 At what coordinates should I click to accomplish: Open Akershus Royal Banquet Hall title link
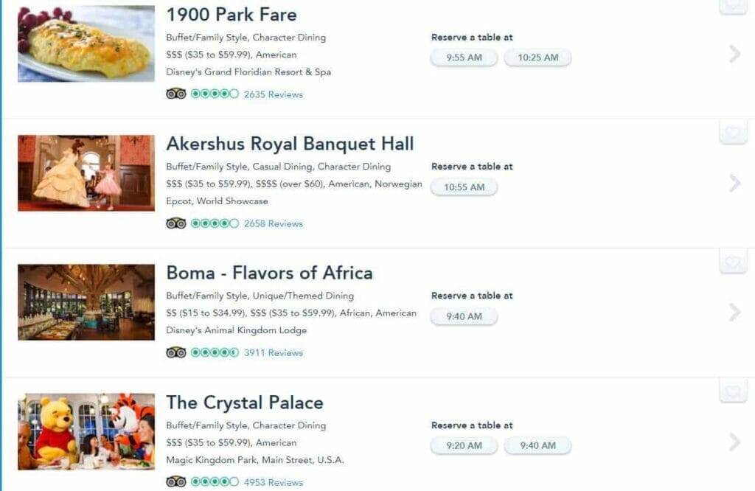[x=290, y=144]
